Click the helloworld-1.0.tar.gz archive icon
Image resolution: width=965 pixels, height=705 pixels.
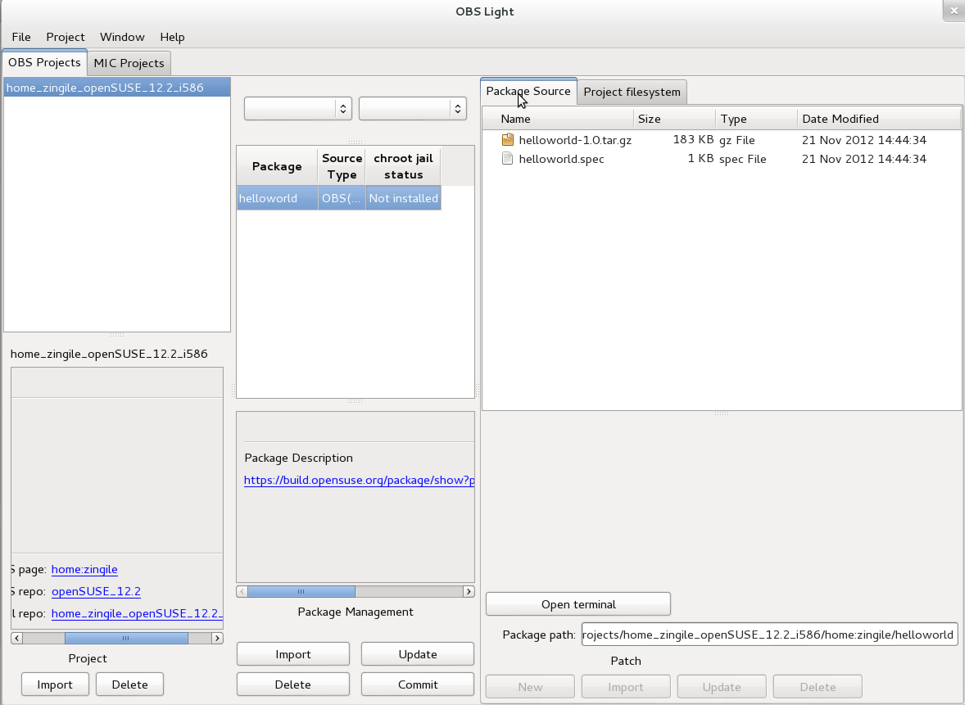click(x=507, y=139)
